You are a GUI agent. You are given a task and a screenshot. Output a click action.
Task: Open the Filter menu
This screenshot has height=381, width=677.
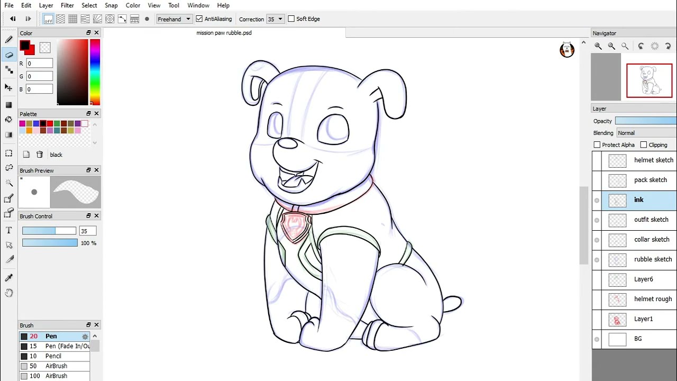tap(67, 5)
